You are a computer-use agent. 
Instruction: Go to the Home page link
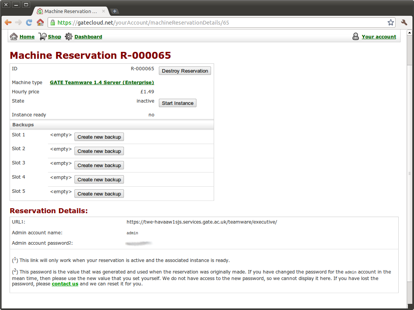pyautogui.click(x=27, y=37)
